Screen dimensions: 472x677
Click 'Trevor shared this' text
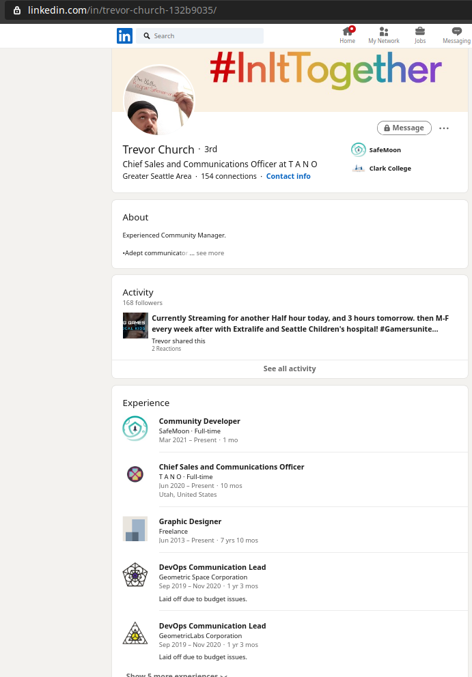[178, 341]
